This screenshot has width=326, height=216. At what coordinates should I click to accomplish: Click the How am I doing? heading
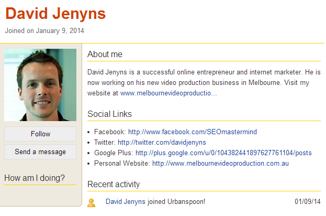[35, 178]
